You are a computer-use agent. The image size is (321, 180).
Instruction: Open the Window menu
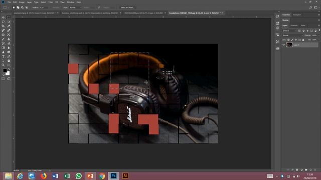[x=70, y=2]
